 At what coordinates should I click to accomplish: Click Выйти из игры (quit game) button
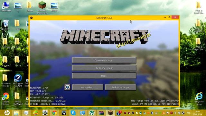pos(120,87)
